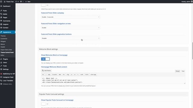The width and height of the screenshot is (193, 108).
Task: Click the Add Media button
Action: coord(46,70)
